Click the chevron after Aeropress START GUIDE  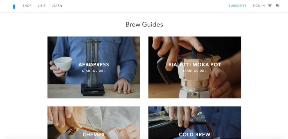point(105,71)
